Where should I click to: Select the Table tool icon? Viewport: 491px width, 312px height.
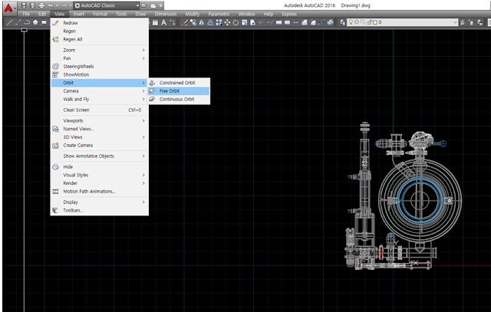[155, 22]
